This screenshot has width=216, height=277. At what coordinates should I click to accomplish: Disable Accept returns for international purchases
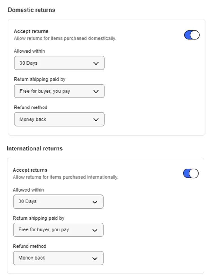coord(190,173)
